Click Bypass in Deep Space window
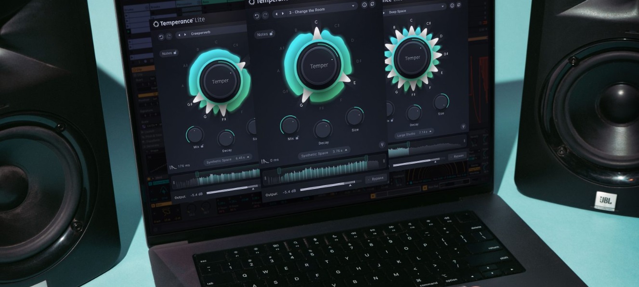Image resolution: width=639 pixels, height=287 pixels. (457, 156)
